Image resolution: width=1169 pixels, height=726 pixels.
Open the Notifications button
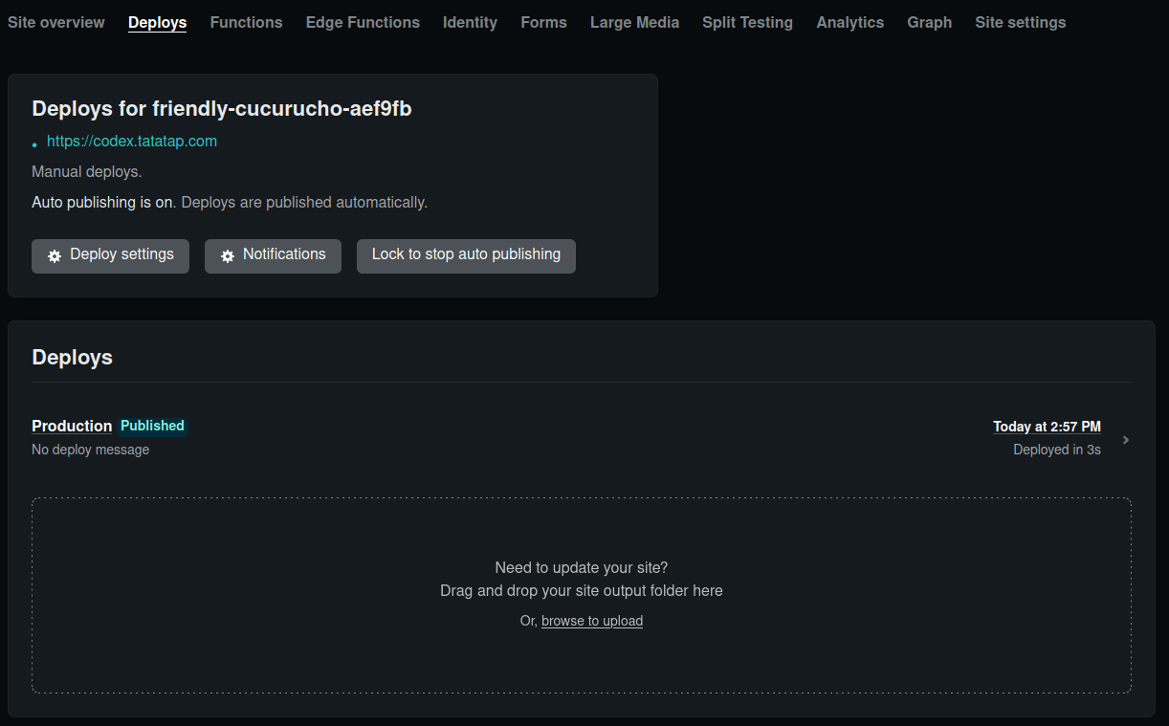(273, 255)
